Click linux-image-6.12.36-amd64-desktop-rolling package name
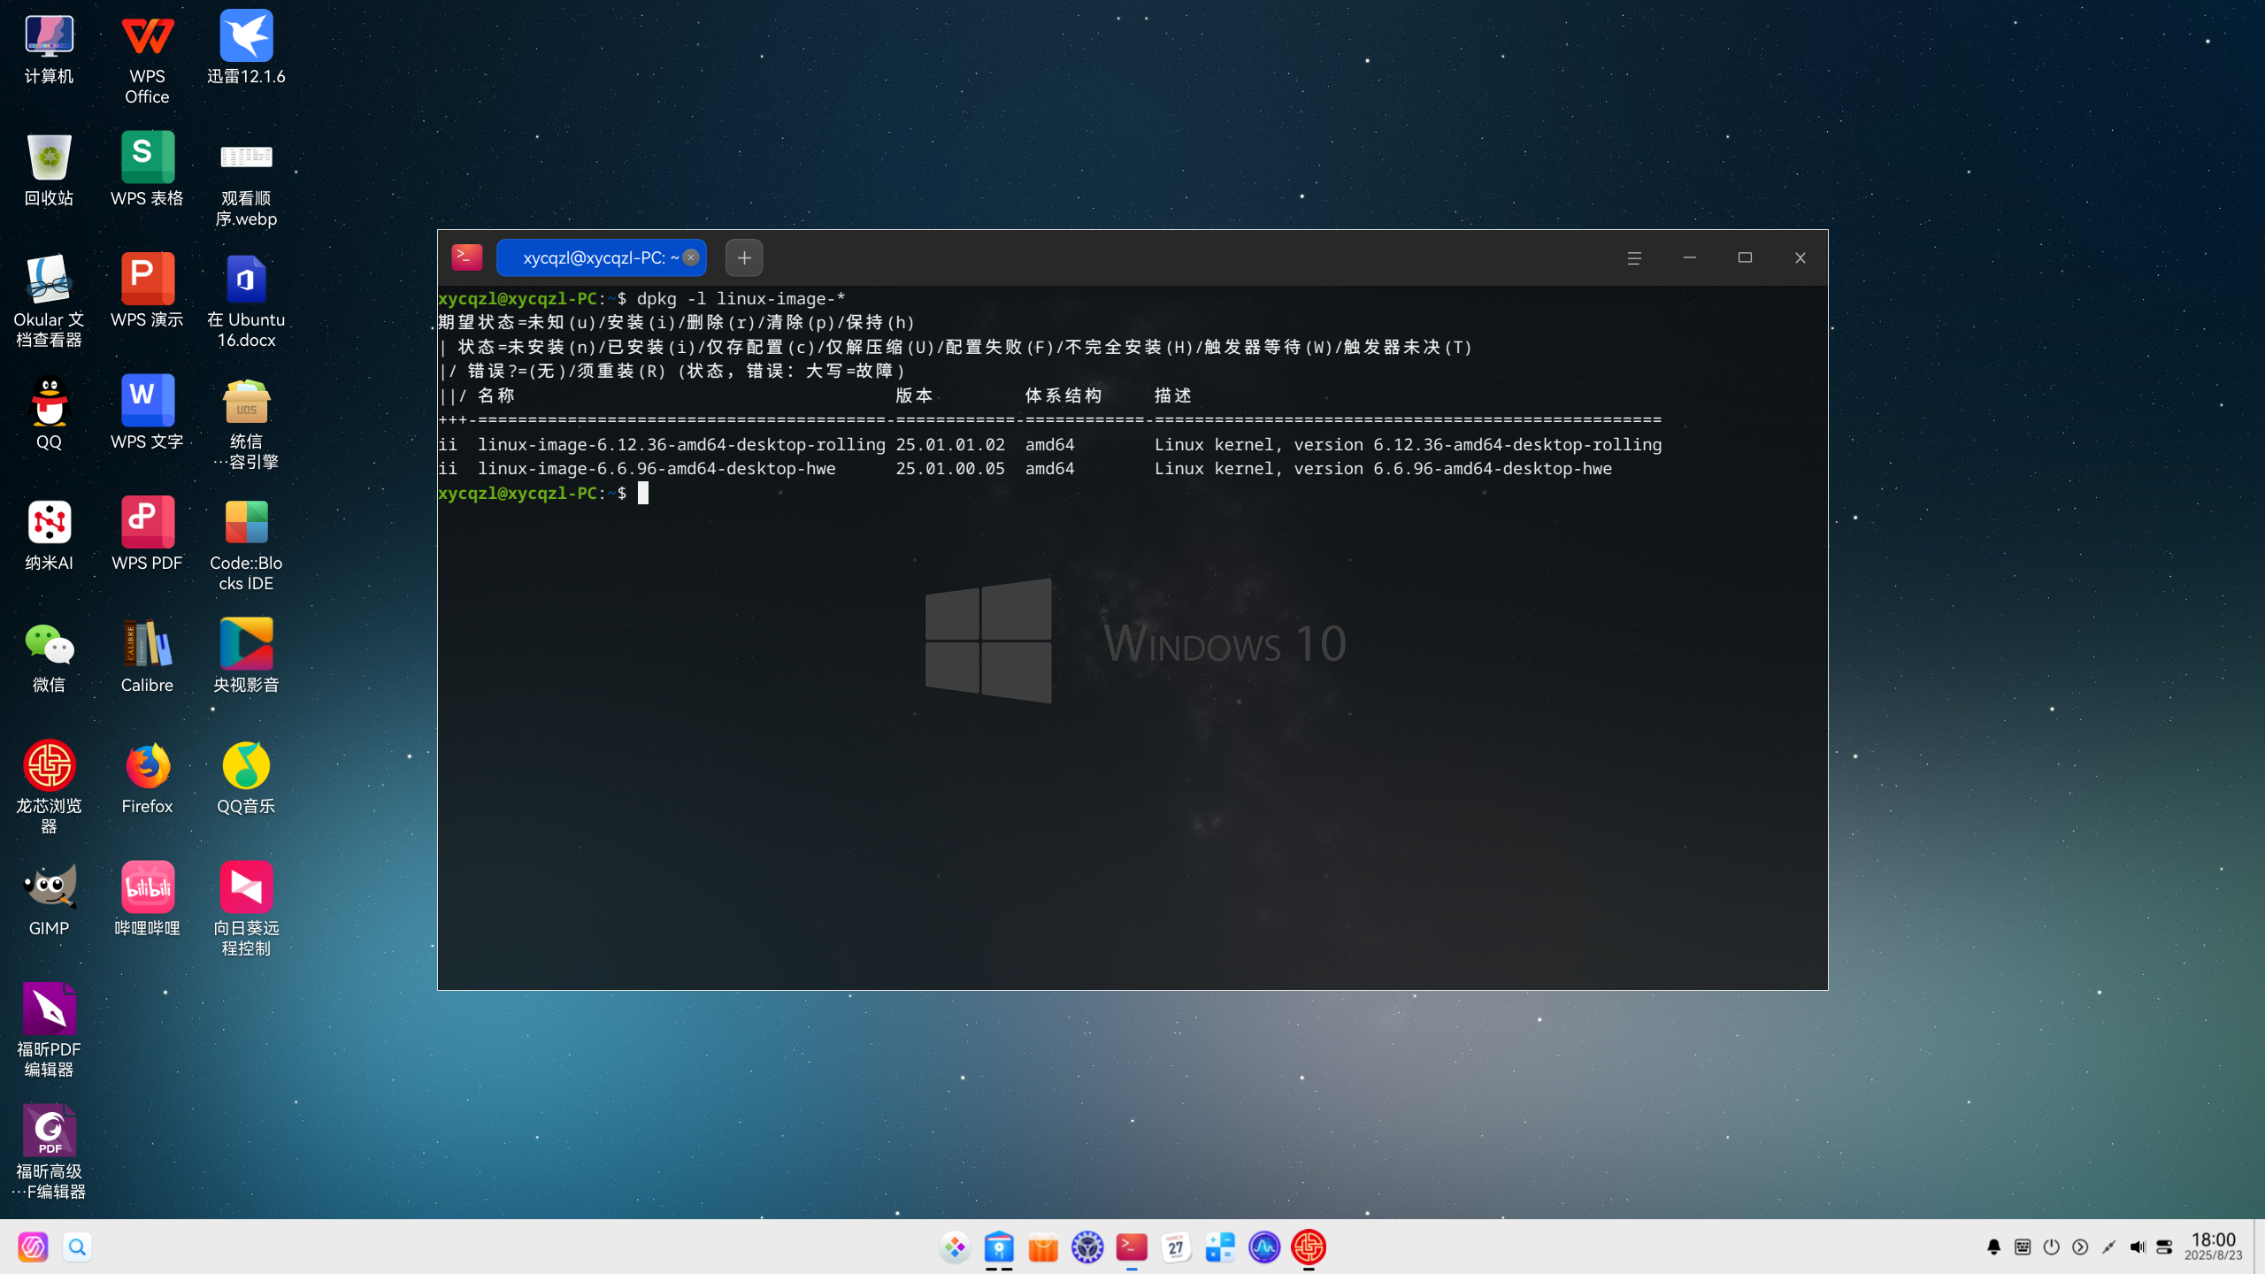 681,445
